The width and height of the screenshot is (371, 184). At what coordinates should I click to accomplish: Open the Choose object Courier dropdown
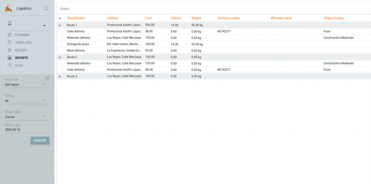tap(27, 117)
